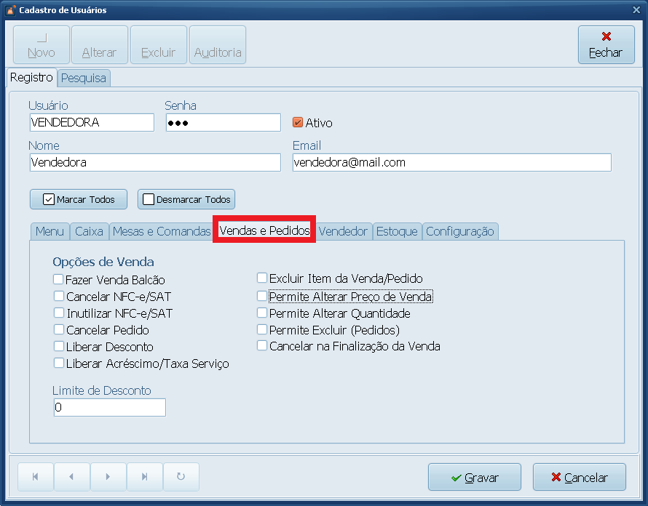Check Permite Alterar Preço de Venda
This screenshot has width=648, height=506.
pos(262,297)
